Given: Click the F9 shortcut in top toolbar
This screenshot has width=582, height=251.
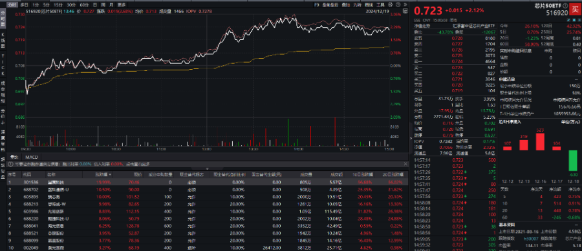Looking at the screenshot, I should (316, 5).
